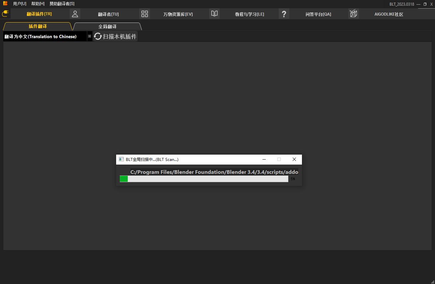The width and height of the screenshot is (435, 284).
Task: Click the question mark Q&A icon
Action: coord(284,14)
